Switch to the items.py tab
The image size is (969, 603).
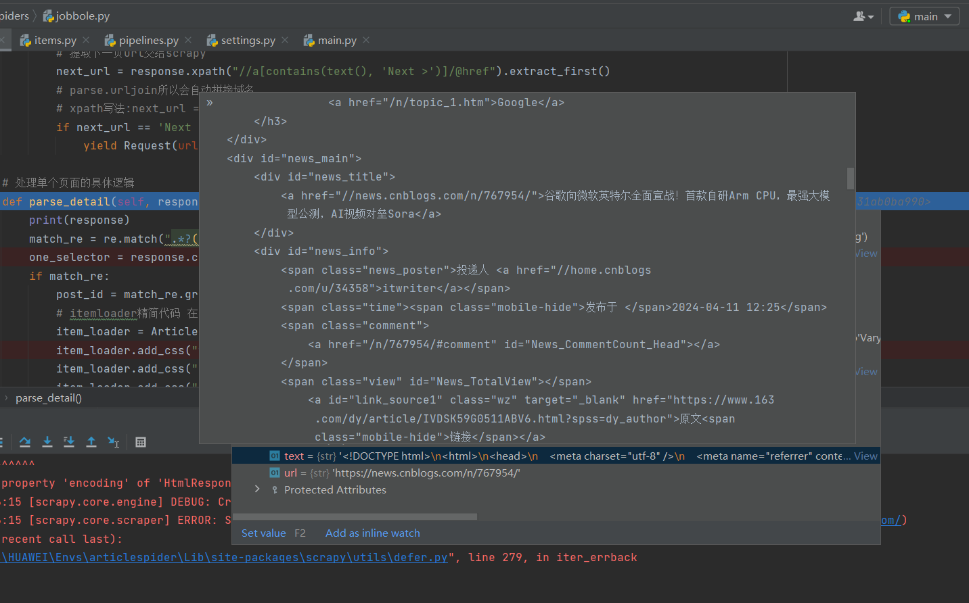tap(54, 41)
